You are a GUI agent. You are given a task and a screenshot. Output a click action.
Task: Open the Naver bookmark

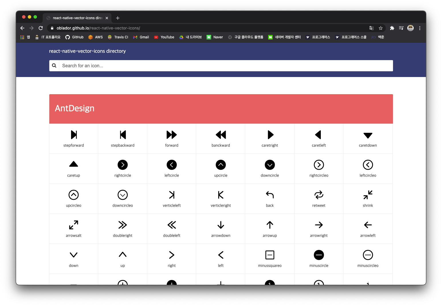point(215,37)
